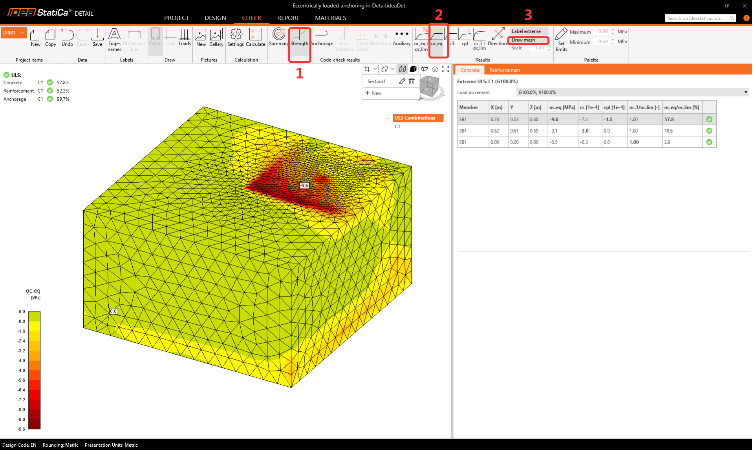Click the Calculate icon

[255, 38]
